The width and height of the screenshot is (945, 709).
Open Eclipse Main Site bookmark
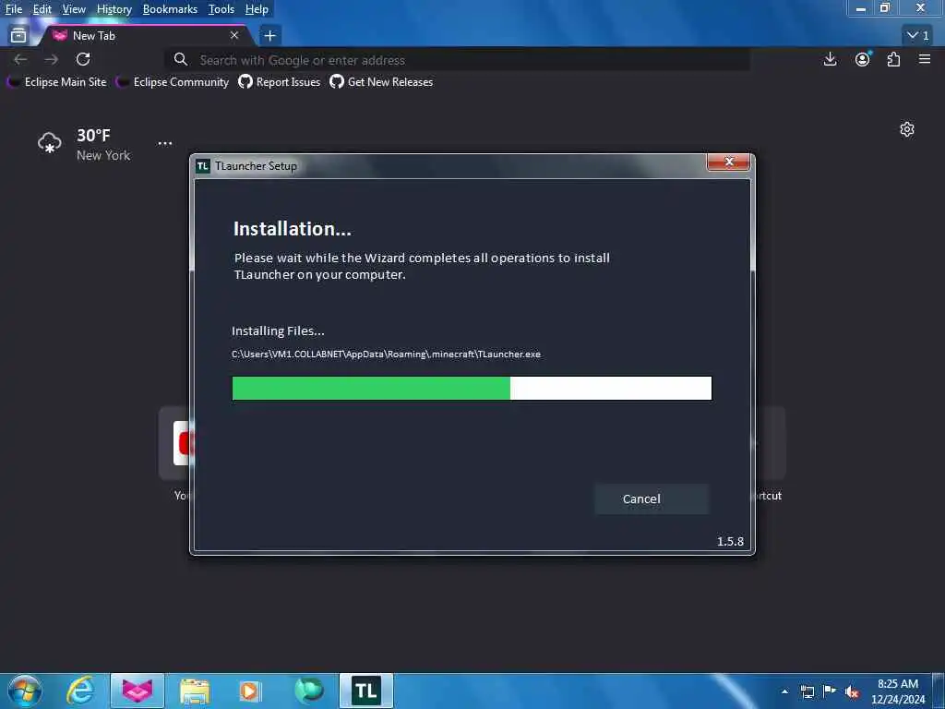(56, 82)
